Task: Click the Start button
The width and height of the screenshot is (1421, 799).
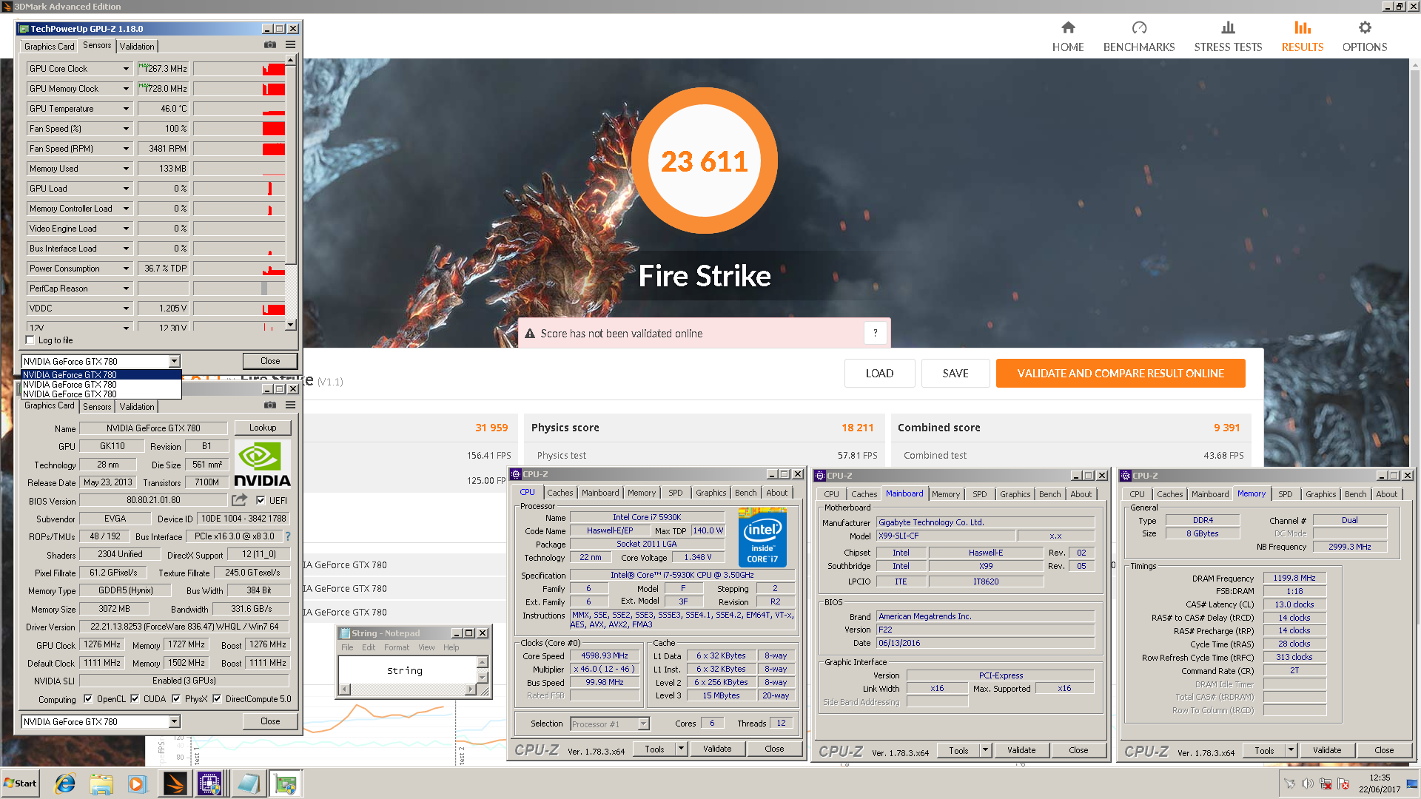Action: [x=21, y=783]
